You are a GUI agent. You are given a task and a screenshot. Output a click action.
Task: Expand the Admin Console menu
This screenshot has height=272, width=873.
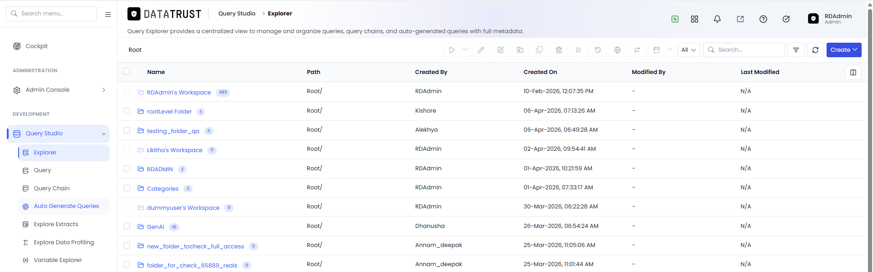coord(58,90)
